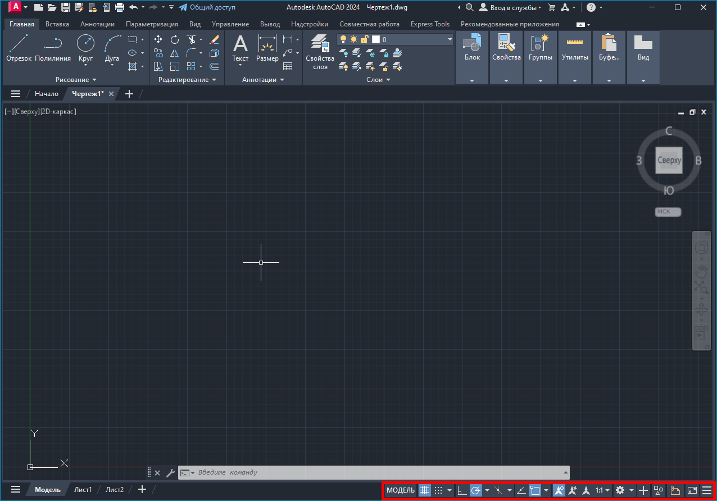This screenshot has width=717, height=501.
Task: Toggle isometric drafting in status bar
Action: 498,490
